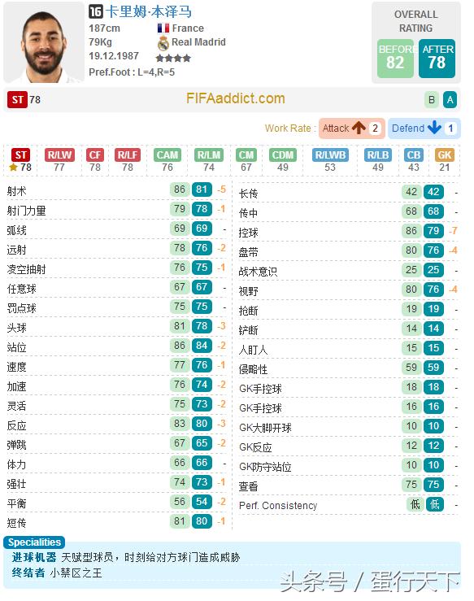Click the four-star skill rating
The width and height of the screenshot is (474, 601).
point(173,59)
